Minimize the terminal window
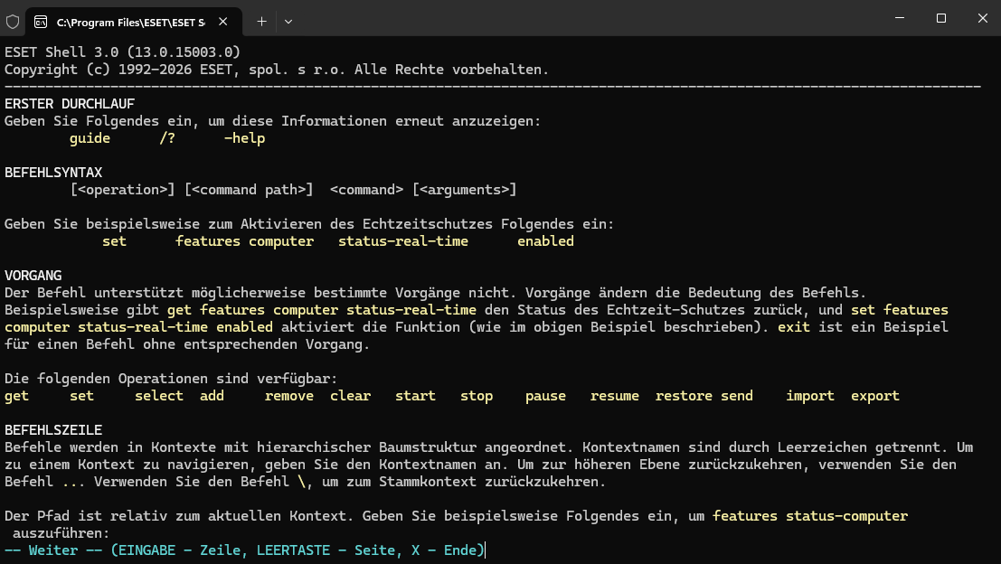Image resolution: width=1001 pixels, height=564 pixels. 900,18
